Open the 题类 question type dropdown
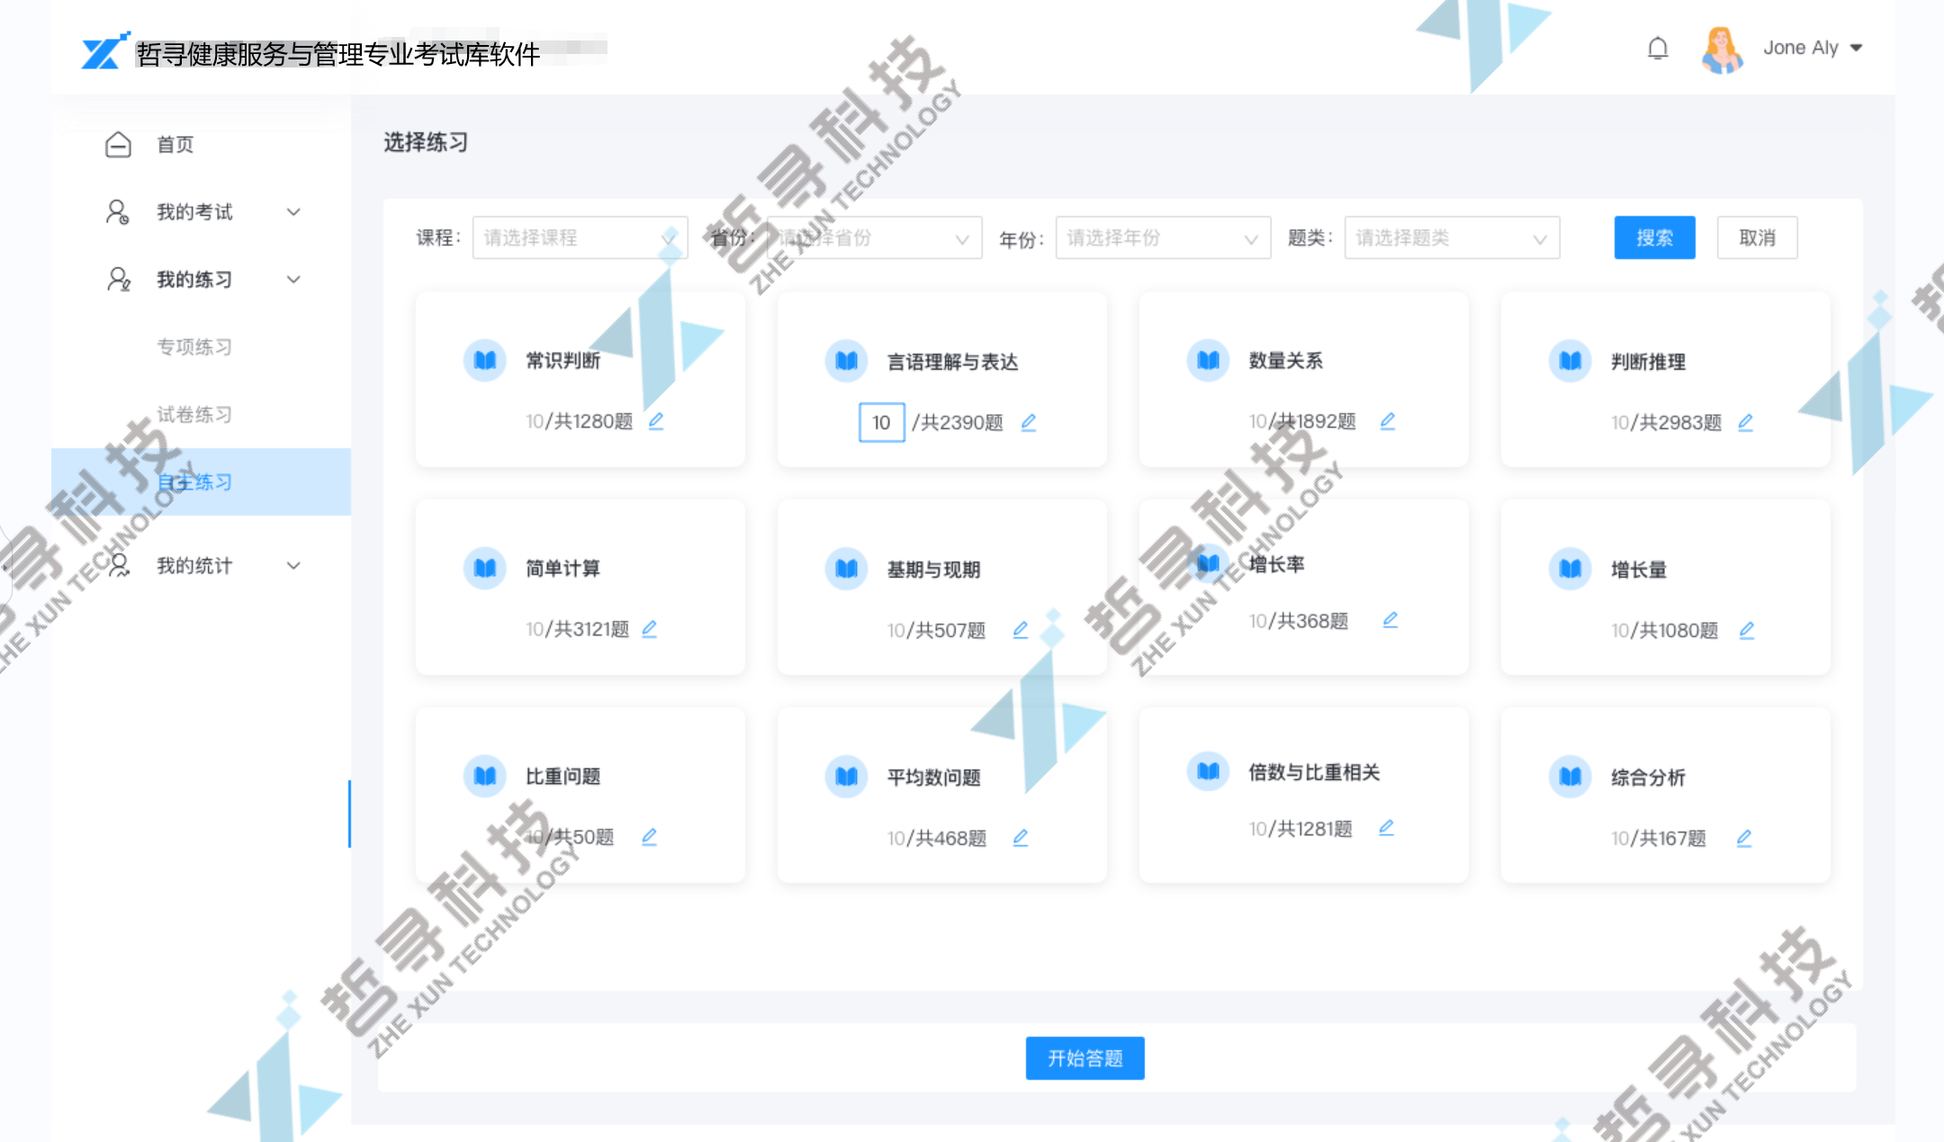The height and width of the screenshot is (1142, 1944). tap(1452, 238)
